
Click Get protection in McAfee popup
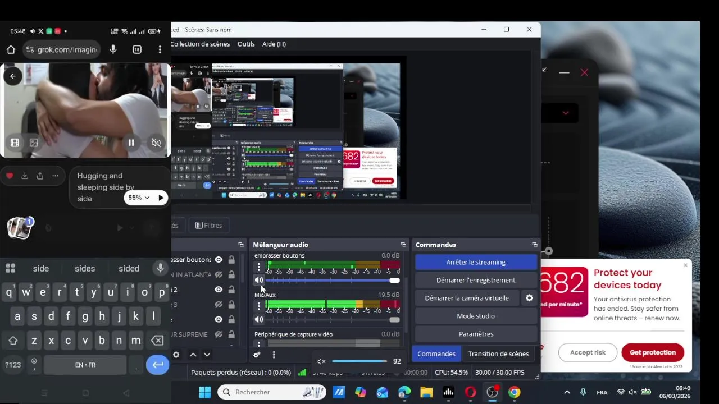click(653, 352)
